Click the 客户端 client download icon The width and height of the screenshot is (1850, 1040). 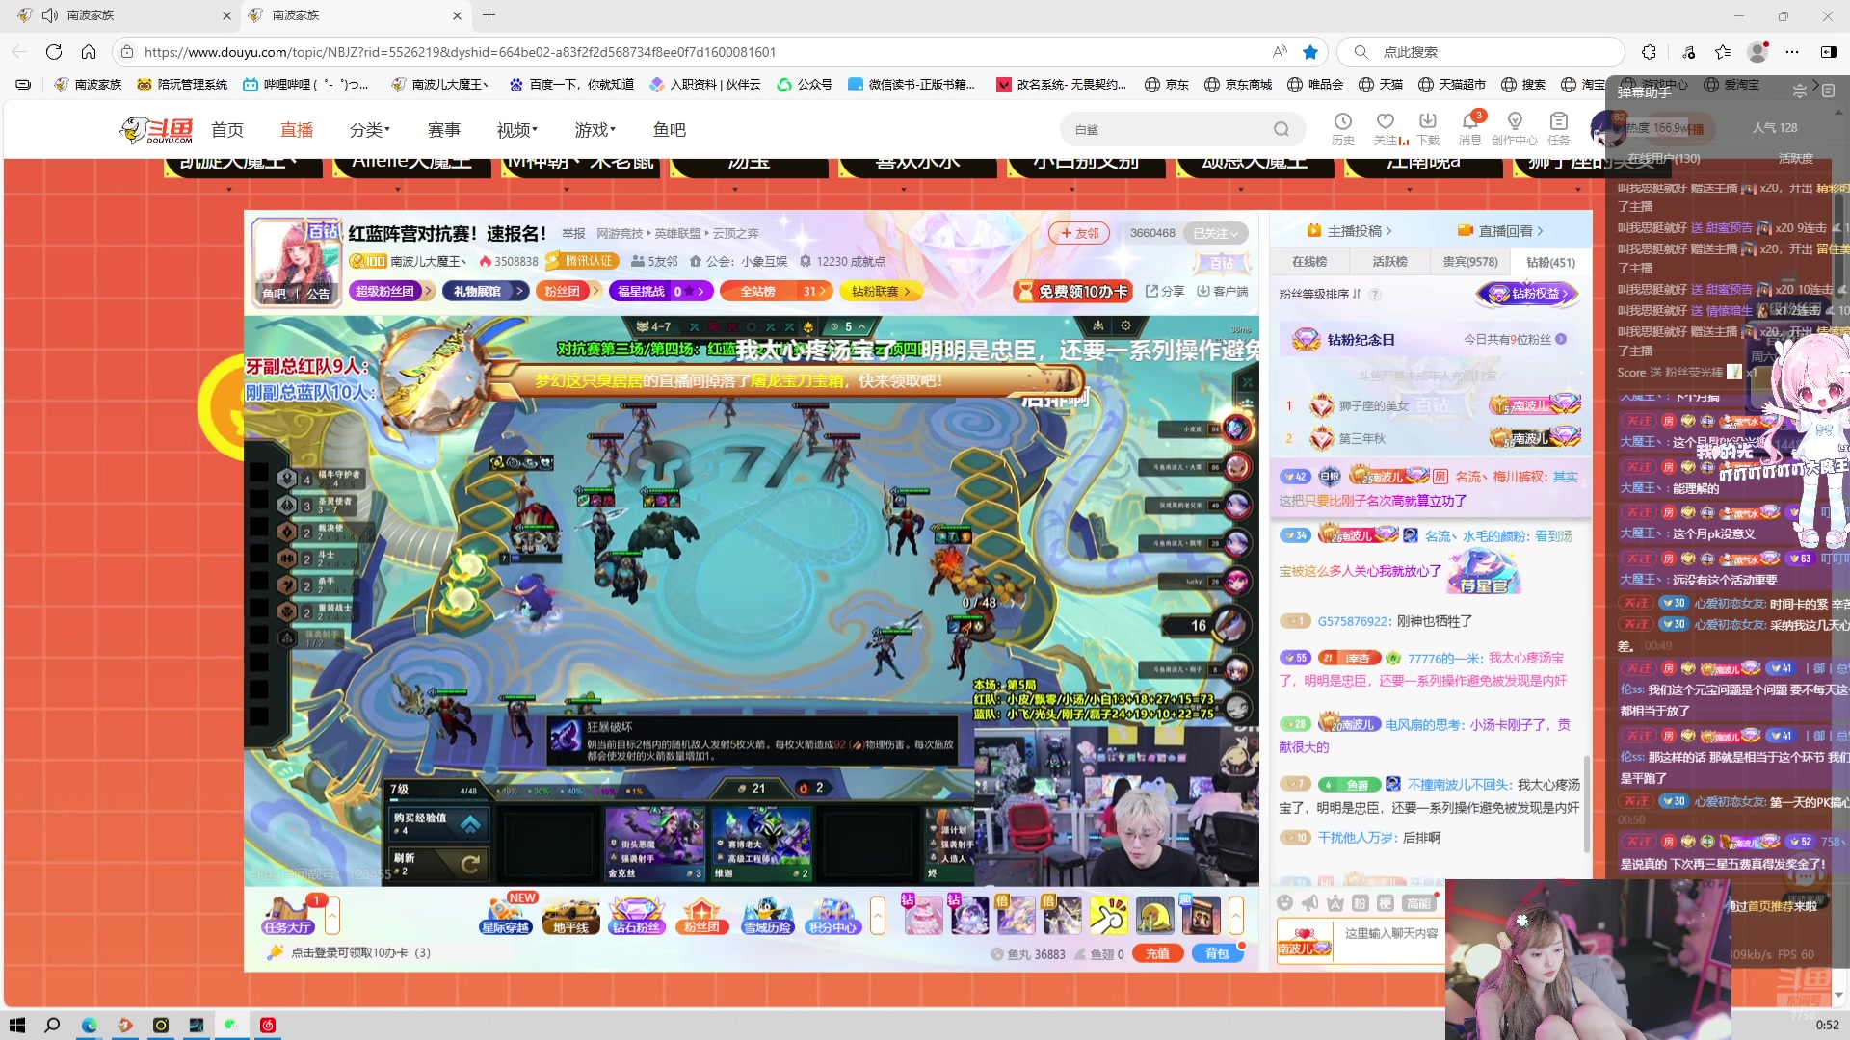pyautogui.click(x=1222, y=291)
